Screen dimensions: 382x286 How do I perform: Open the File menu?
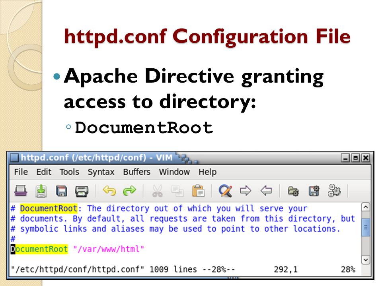[x=21, y=172]
